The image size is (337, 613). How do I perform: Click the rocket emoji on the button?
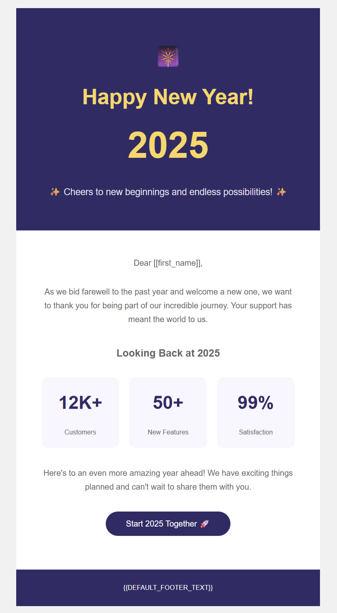pos(205,524)
